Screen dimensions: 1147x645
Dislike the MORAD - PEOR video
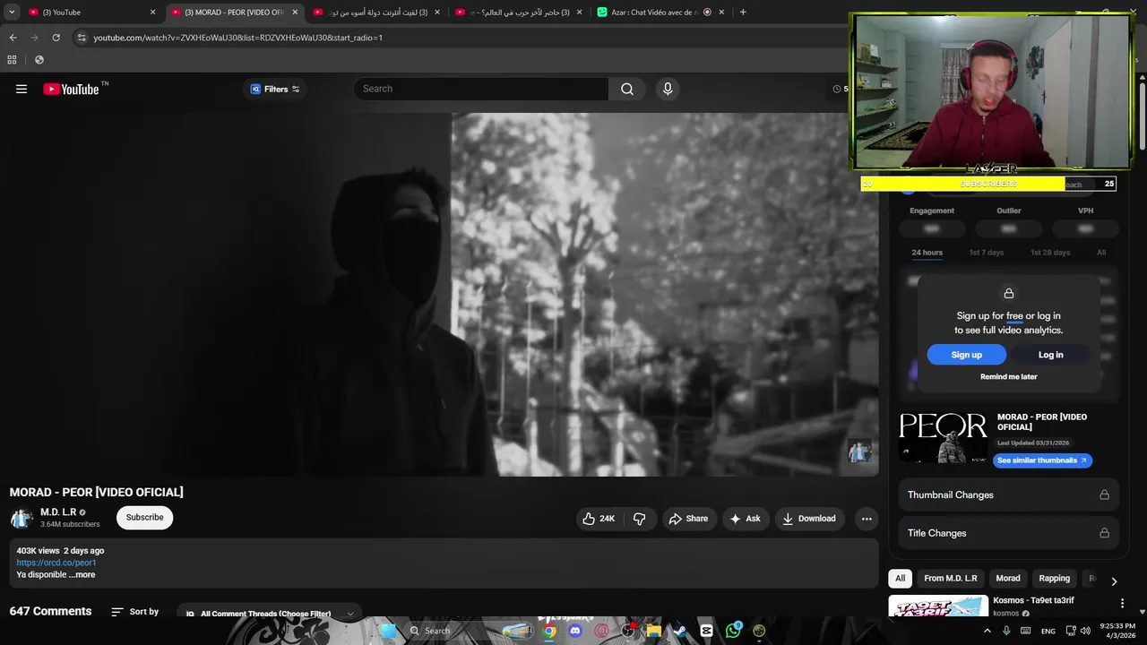(x=639, y=519)
